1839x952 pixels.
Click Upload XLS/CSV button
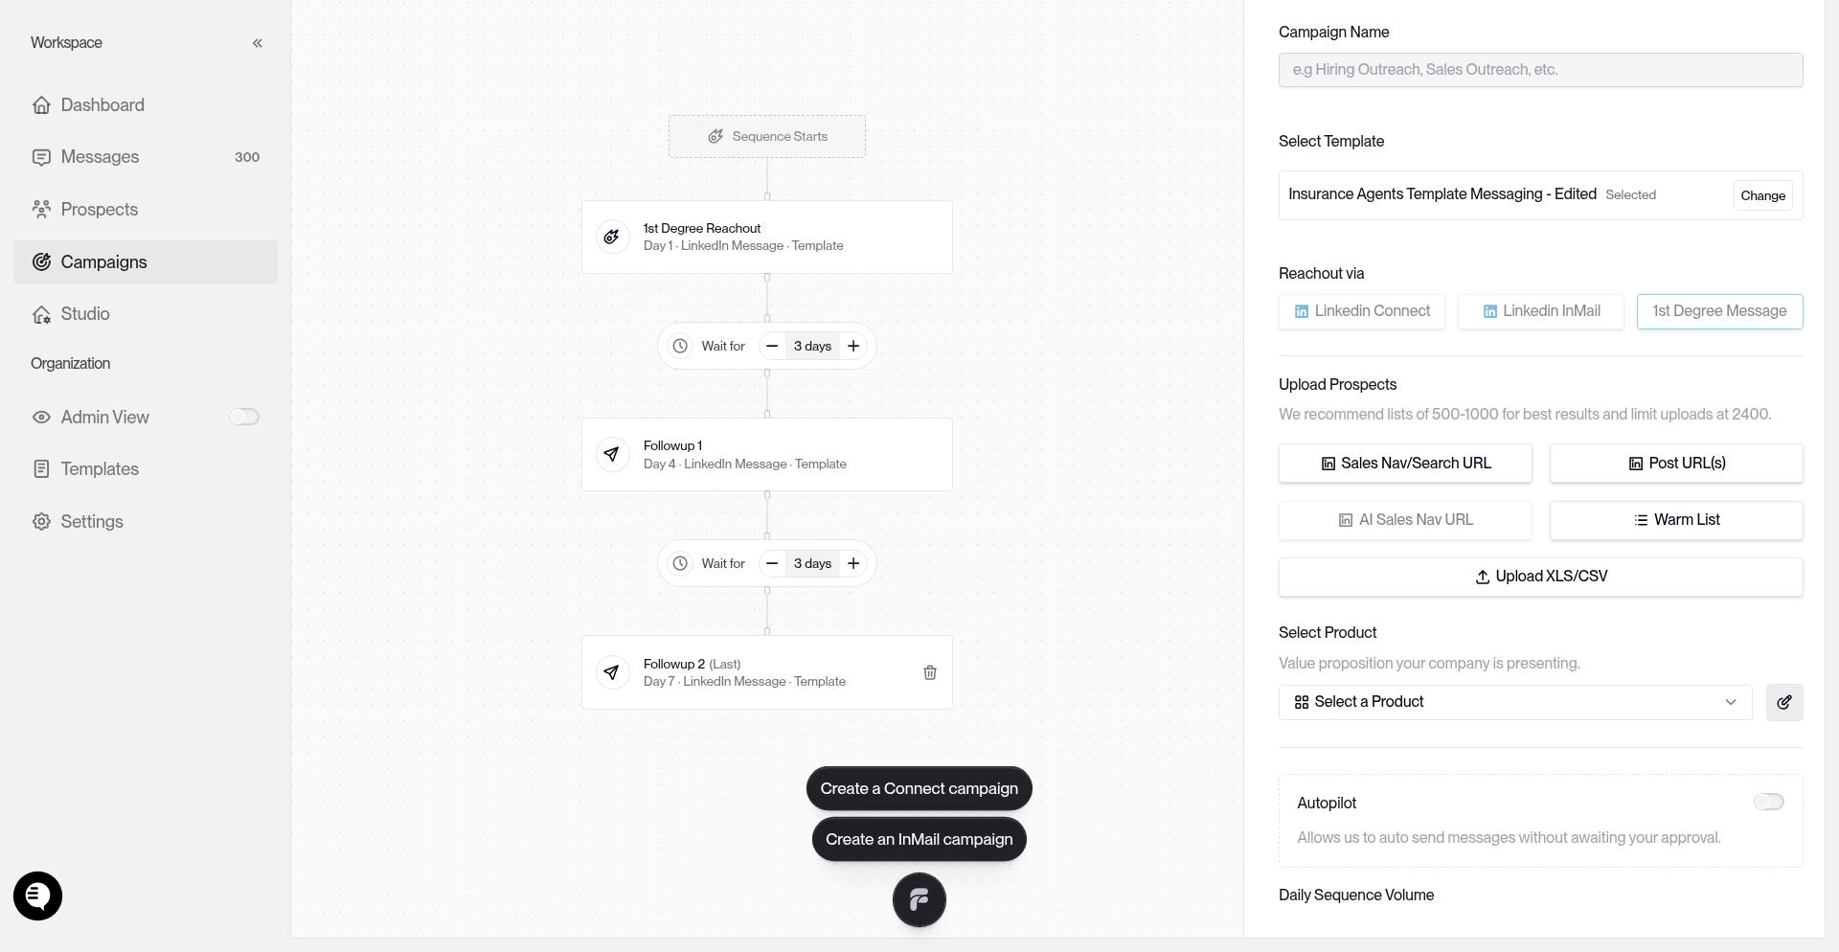1540,577
